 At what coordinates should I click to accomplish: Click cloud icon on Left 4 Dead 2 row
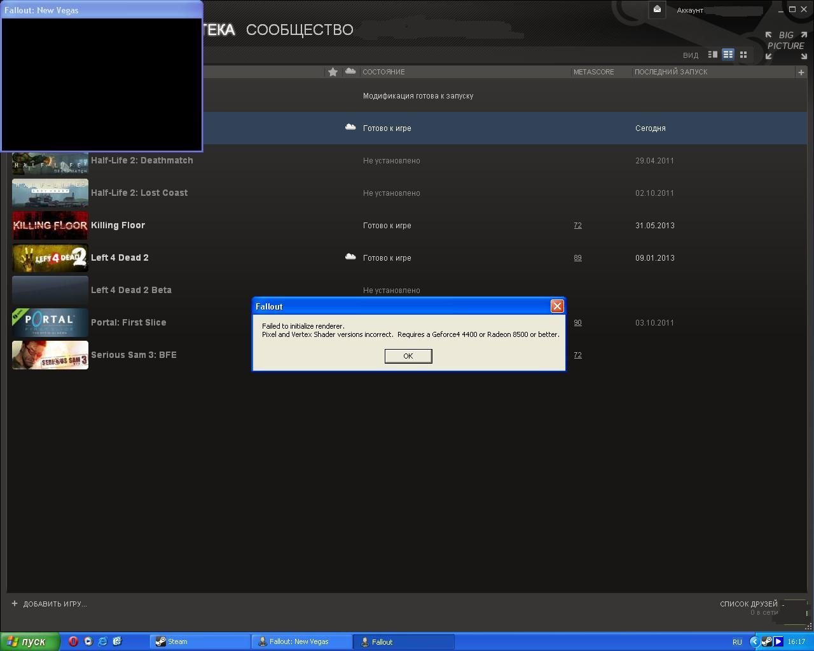pyautogui.click(x=350, y=257)
